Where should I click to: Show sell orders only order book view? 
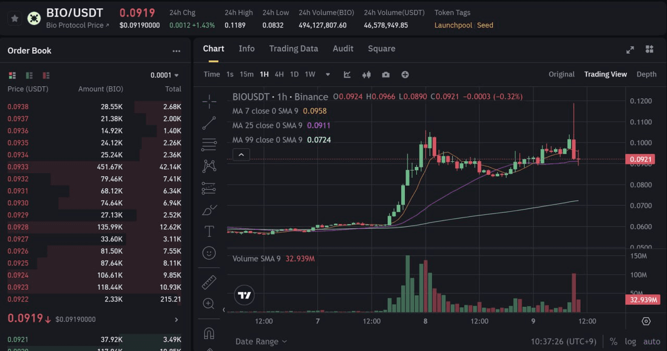[46, 75]
